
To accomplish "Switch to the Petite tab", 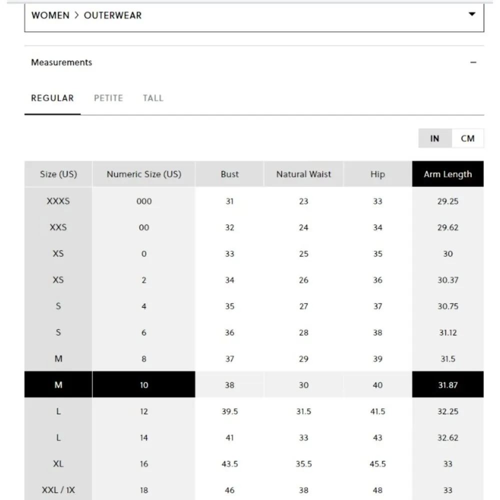I will [108, 98].
